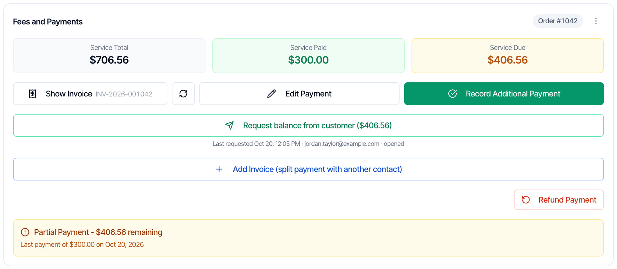Select the Service Total $706.56 card
The height and width of the screenshot is (269, 617).
pos(109,55)
